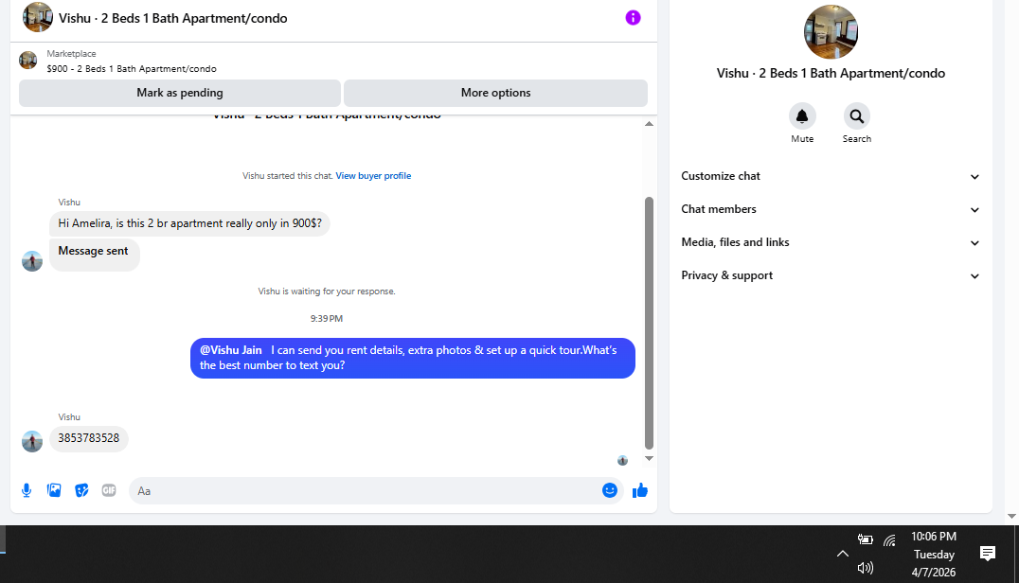Open Wi-Fi network tray icon
This screenshot has height=583, width=1019.
(x=889, y=539)
